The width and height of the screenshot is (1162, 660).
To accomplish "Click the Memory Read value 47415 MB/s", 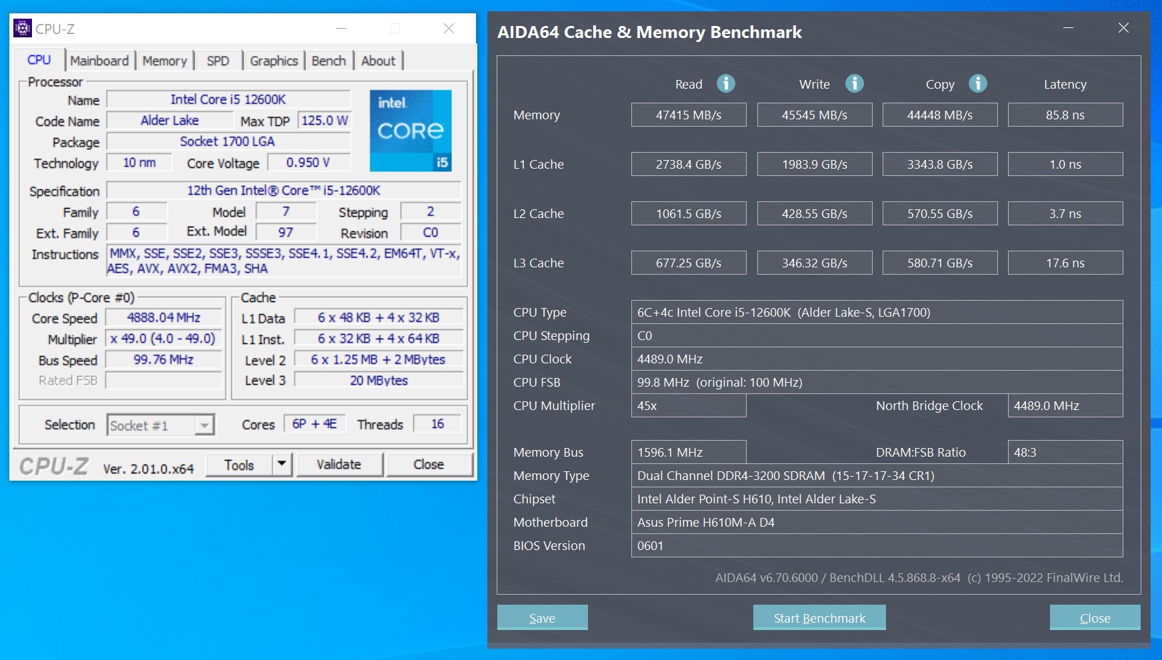I will coord(689,115).
